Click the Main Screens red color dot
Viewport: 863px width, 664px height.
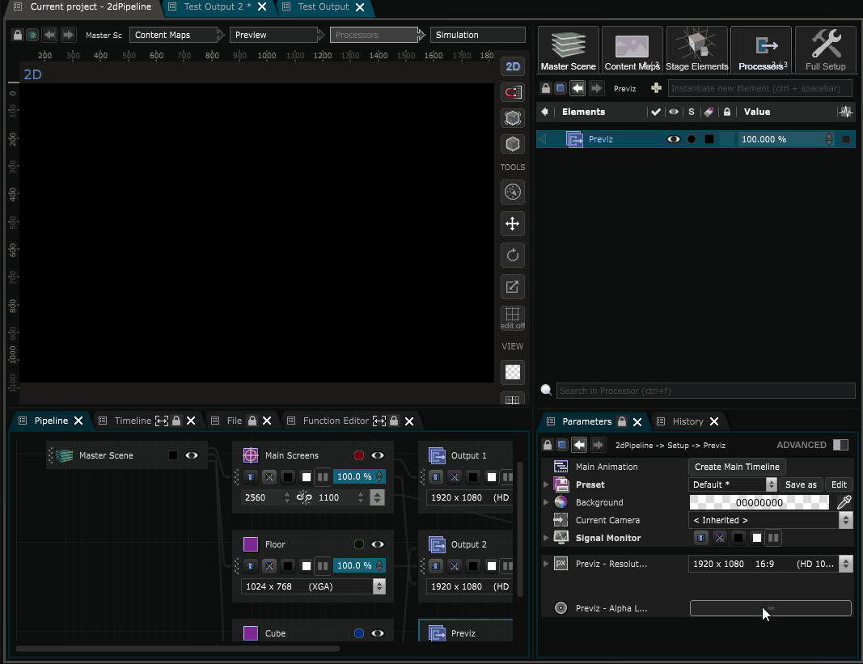pos(359,455)
